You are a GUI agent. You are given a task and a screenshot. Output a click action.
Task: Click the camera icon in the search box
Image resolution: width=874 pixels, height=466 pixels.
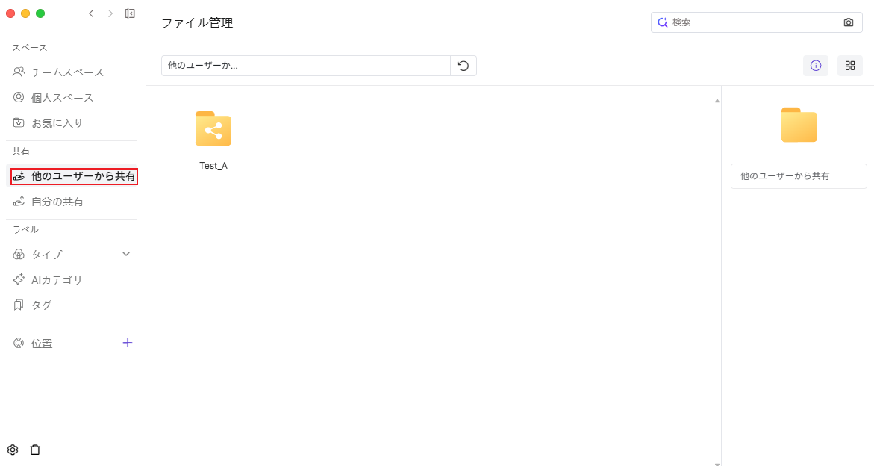coord(849,22)
